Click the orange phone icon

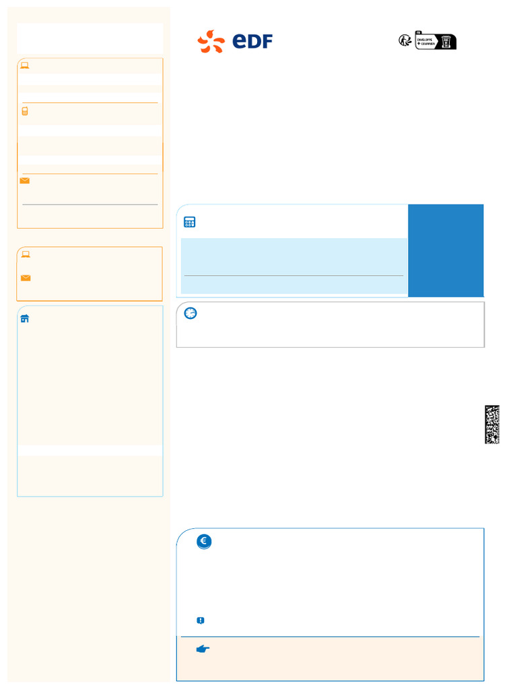click(x=25, y=112)
